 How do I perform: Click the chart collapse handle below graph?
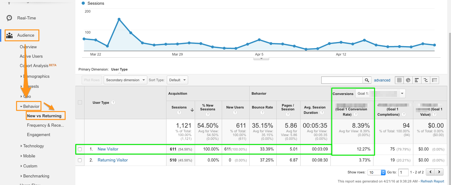[x=261, y=58]
